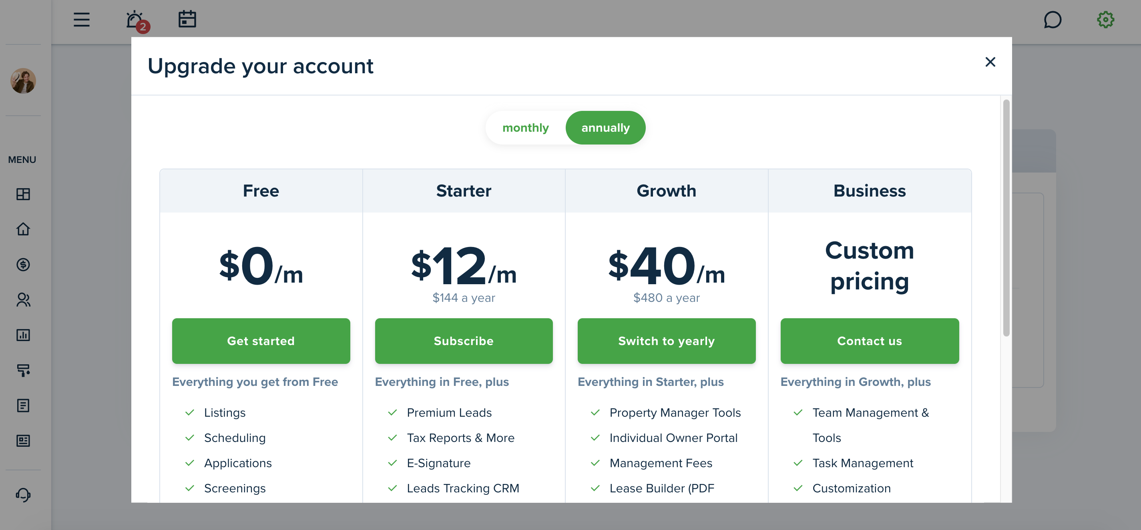Go to properties house sidebar icon
Image resolution: width=1141 pixels, height=530 pixels.
23,229
